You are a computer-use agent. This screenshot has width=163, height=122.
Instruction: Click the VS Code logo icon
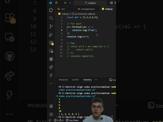click(50, 3)
